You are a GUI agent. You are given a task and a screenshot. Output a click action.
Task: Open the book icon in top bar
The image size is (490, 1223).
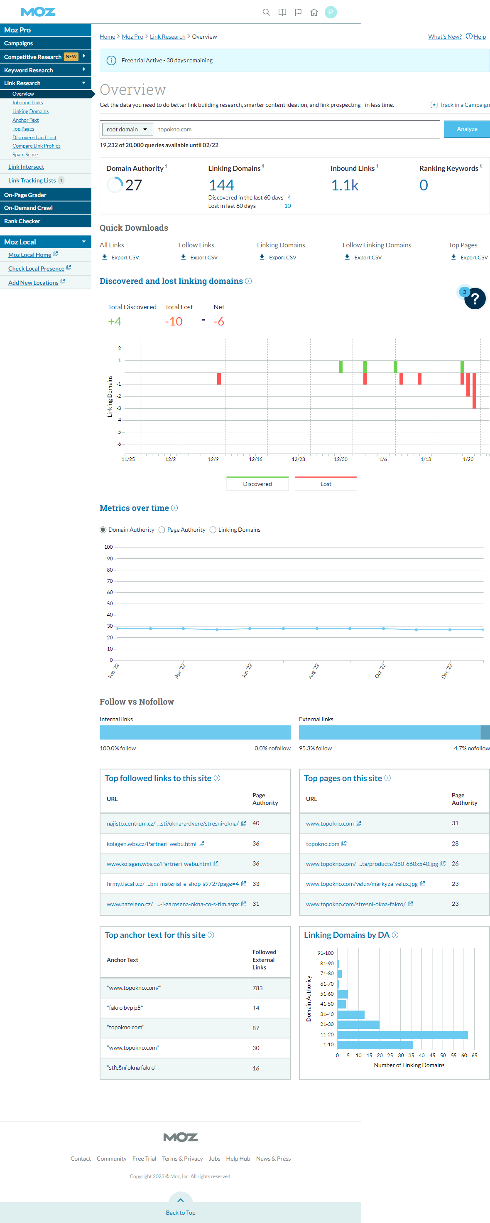click(282, 12)
